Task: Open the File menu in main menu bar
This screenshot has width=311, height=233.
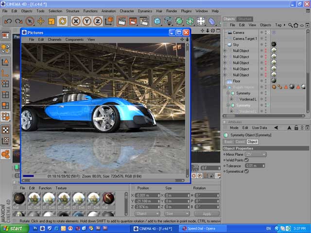Action: (x=5, y=11)
